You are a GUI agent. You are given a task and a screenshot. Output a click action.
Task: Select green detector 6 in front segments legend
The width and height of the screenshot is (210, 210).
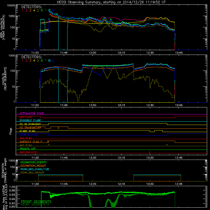click(42, 10)
